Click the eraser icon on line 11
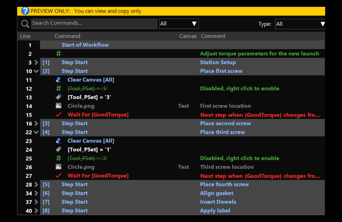342x222 pixels. (58, 80)
